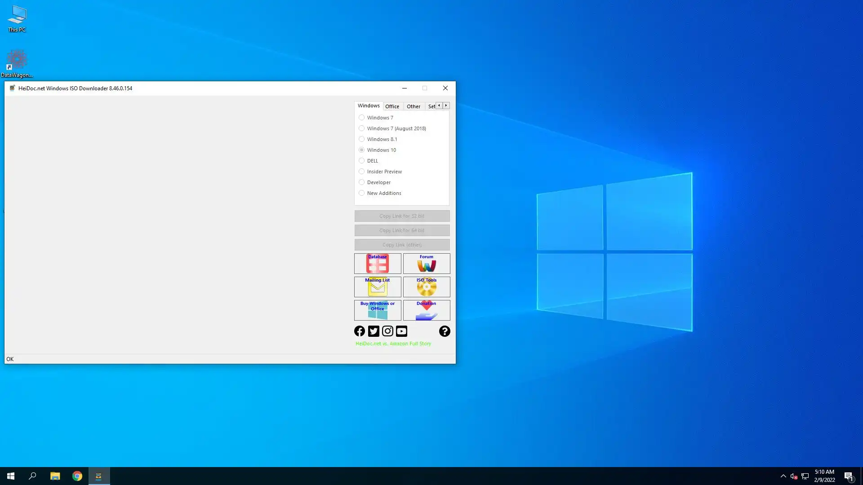Screen dimensions: 863x485
Task: Select the Windows 7 (August 2018) option
Action: 362,128
